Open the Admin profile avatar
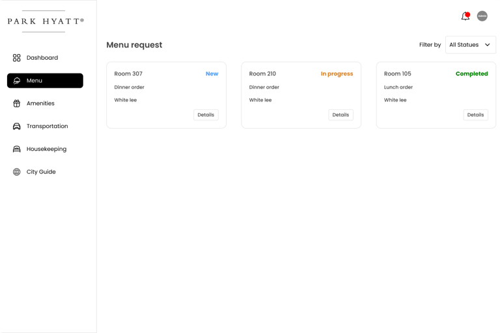The height and width of the screenshot is (333, 500). pyautogui.click(x=482, y=16)
